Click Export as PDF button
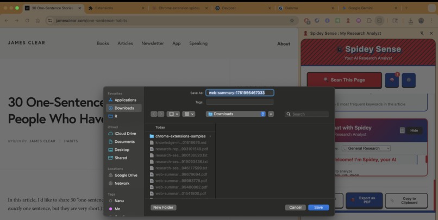The width and height of the screenshot is (438, 220). (x=364, y=200)
